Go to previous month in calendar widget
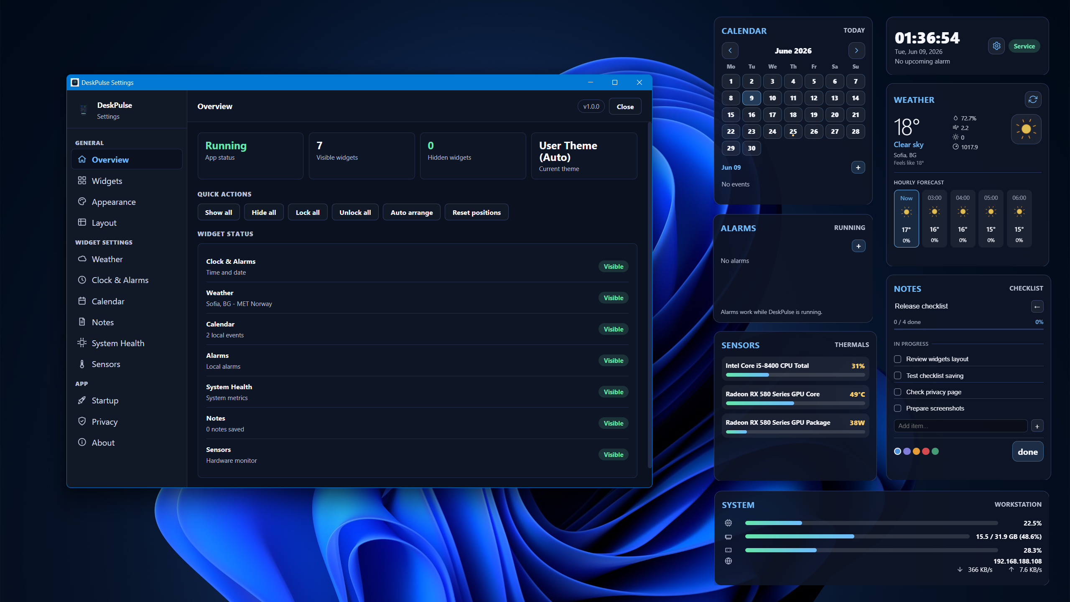Screen dimensions: 1070x602 [730, 51]
